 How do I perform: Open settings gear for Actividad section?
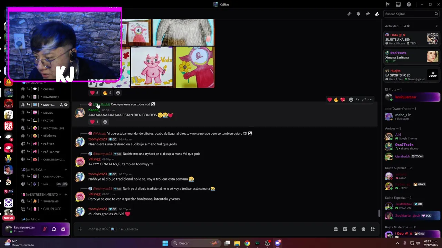coord(409,26)
